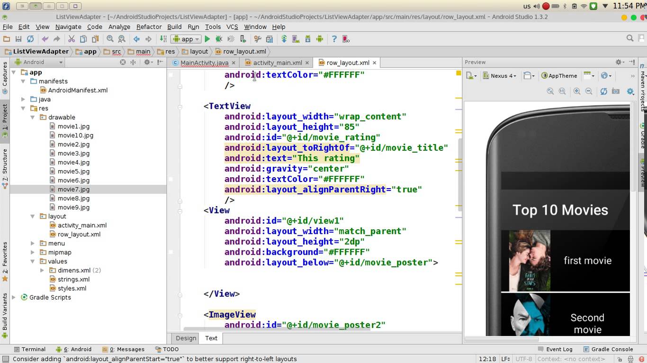The height and width of the screenshot is (363, 647).
Task: Open the SDK Manager from toolbar
Action: point(307,39)
